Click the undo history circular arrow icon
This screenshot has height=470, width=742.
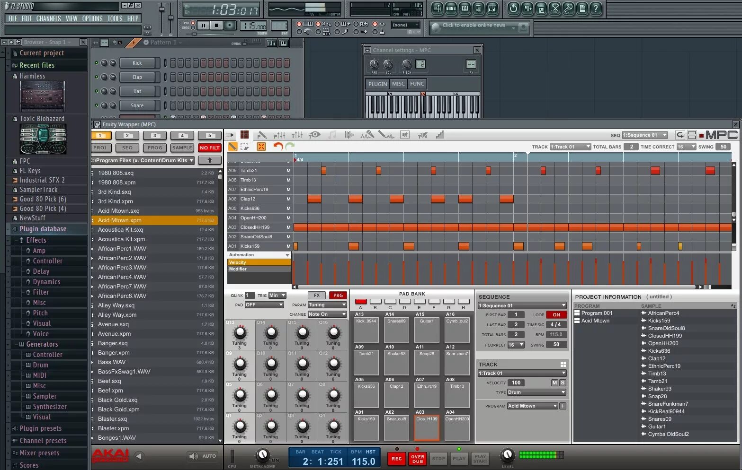(x=513, y=8)
